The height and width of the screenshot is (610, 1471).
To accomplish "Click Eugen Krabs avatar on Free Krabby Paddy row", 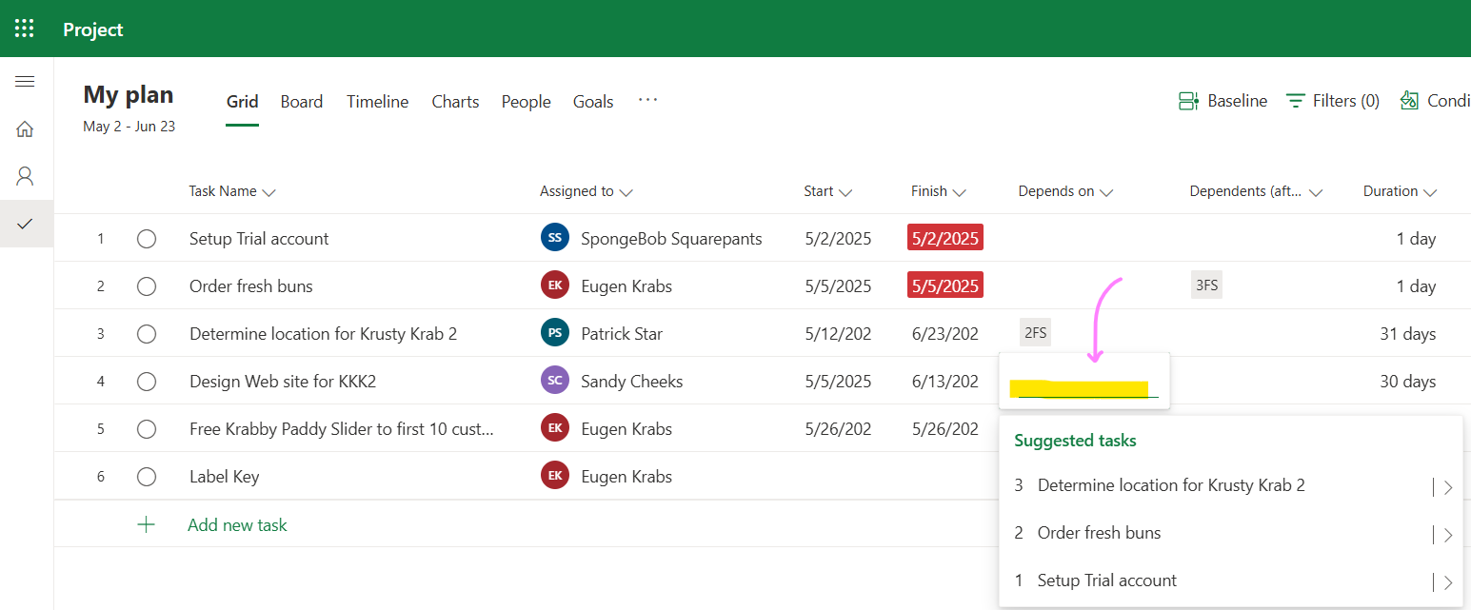I will (x=555, y=428).
